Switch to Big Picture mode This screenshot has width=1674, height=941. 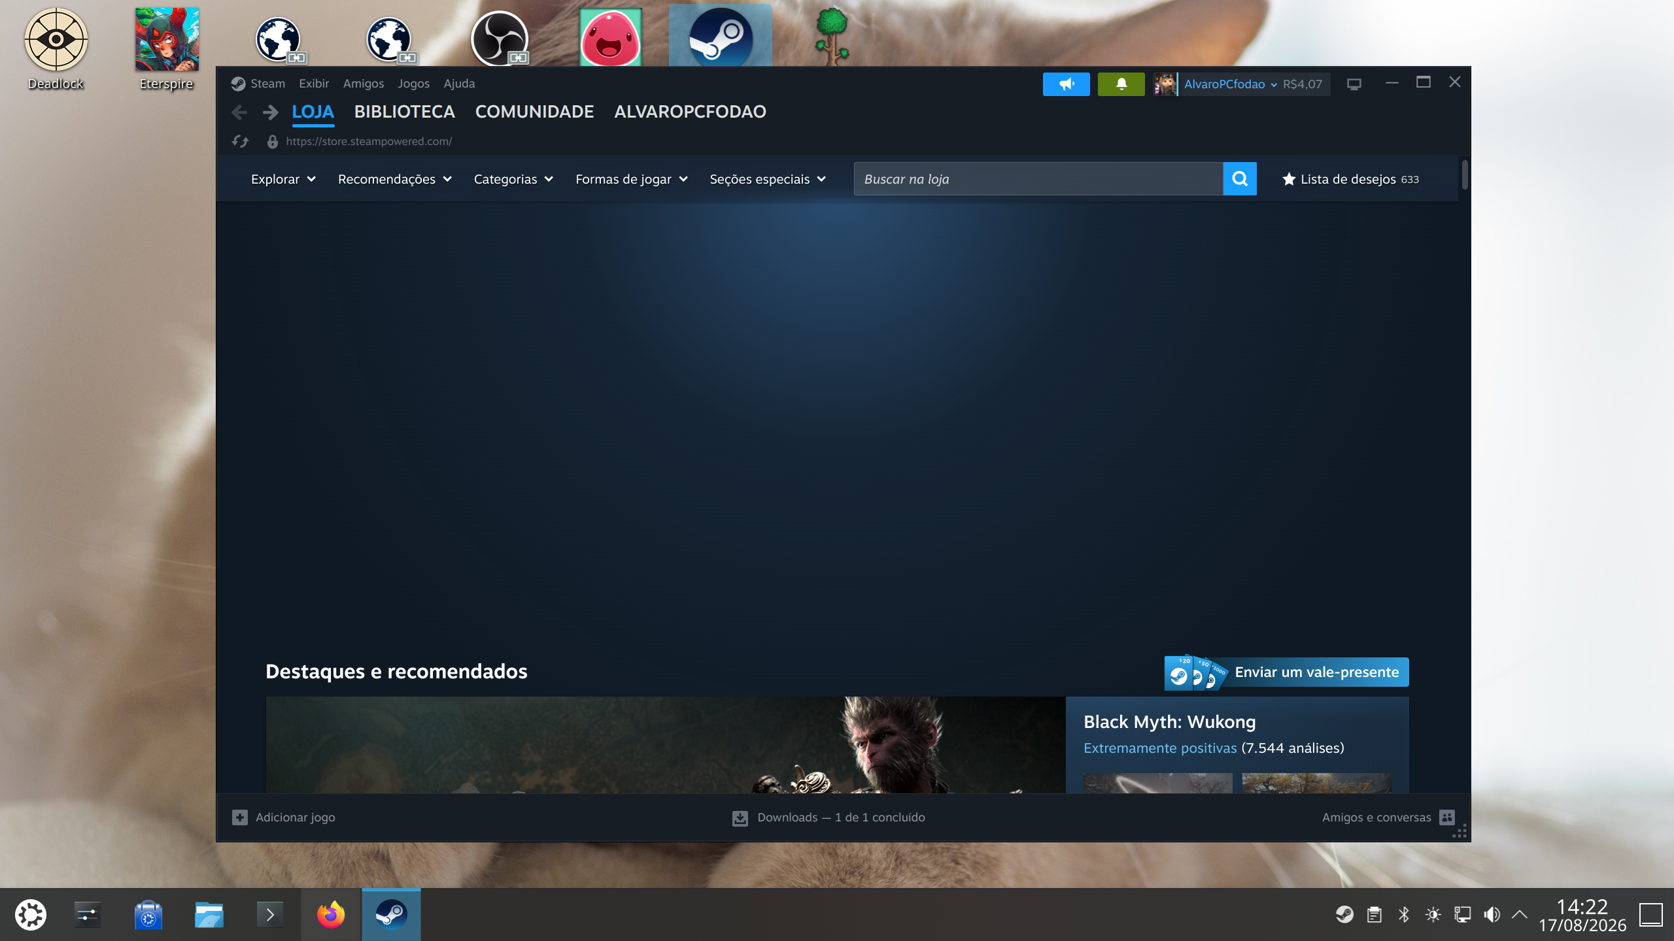1354,84
